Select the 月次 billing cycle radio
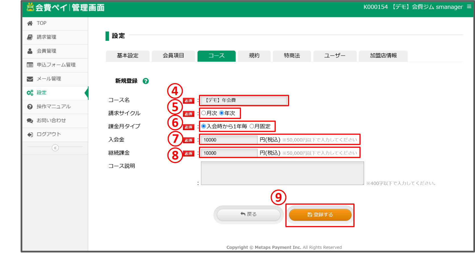 pos(204,113)
